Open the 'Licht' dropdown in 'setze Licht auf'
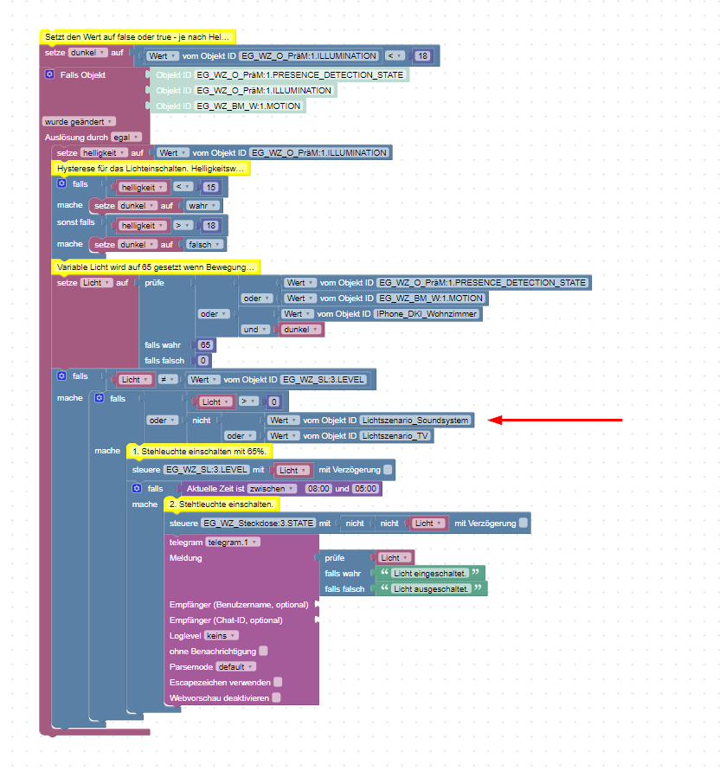This screenshot has height=771, width=726. point(96,283)
